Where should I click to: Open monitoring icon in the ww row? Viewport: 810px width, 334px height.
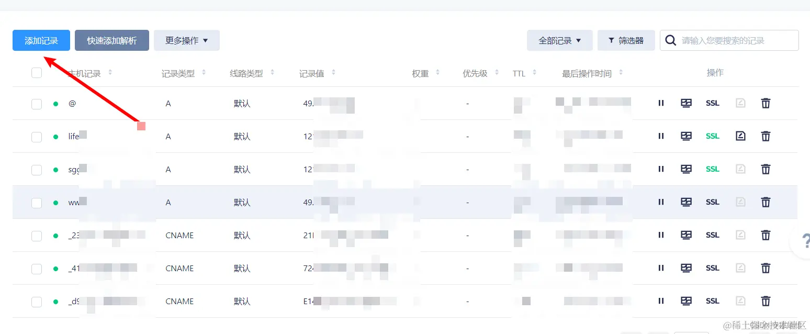pyautogui.click(x=686, y=202)
